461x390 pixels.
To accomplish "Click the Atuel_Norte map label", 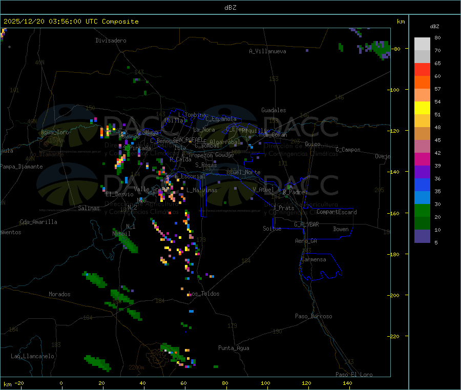I will pos(243,172).
